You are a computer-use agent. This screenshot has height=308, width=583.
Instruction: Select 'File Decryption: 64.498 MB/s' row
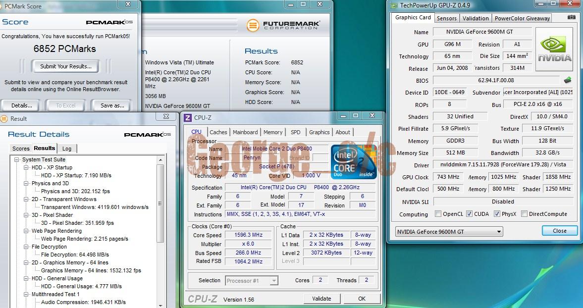coord(75,255)
